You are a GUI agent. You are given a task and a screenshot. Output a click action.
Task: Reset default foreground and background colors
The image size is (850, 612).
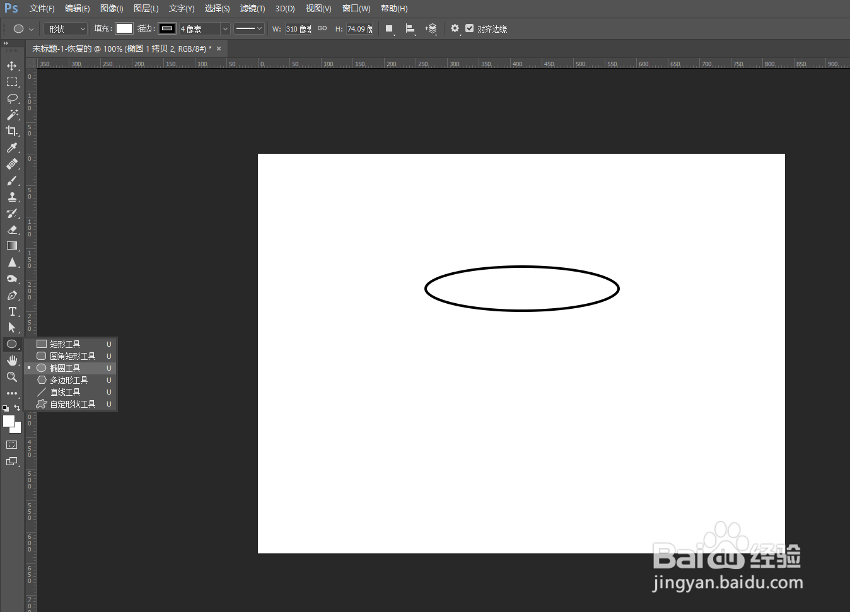(6, 408)
